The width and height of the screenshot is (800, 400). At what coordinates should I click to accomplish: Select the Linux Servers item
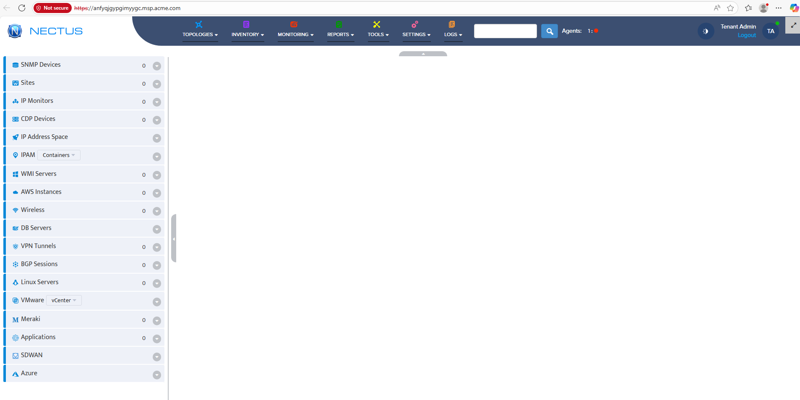point(40,282)
